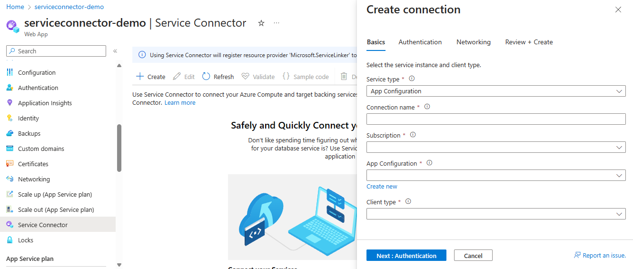The image size is (633, 269).
Task: Show info tooltip for App Configuration
Action: pyautogui.click(x=429, y=163)
